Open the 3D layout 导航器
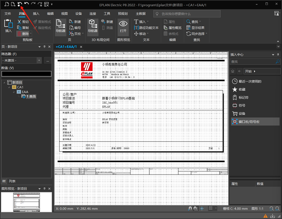The width and height of the screenshot is (282, 219). pyautogui.click(x=93, y=27)
